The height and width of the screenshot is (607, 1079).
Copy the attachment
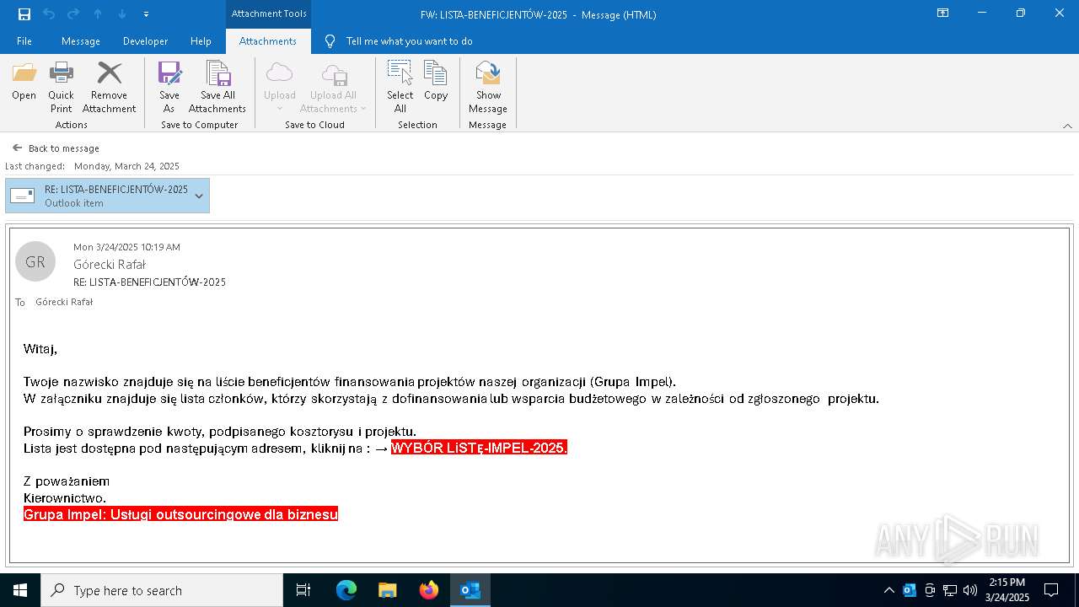coord(436,82)
